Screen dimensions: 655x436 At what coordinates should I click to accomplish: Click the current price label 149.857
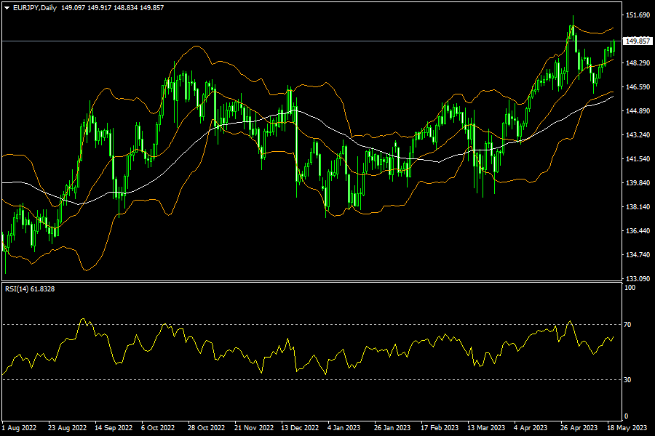click(x=638, y=41)
